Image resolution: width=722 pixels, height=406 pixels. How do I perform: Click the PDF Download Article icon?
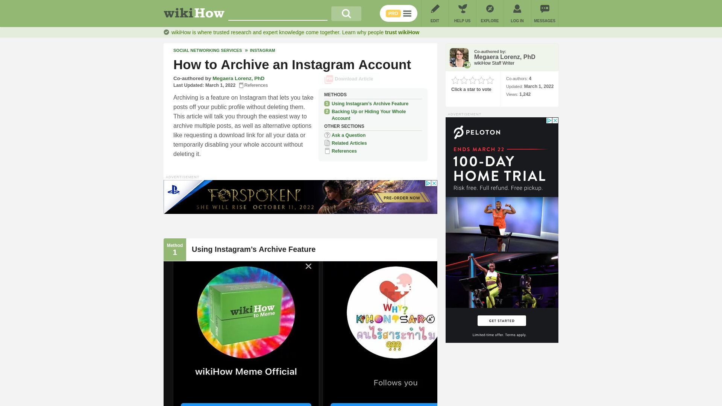(x=329, y=79)
